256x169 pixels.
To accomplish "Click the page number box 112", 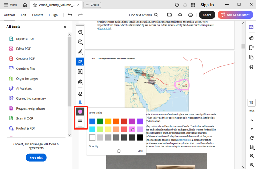I will click(x=251, y=103).
